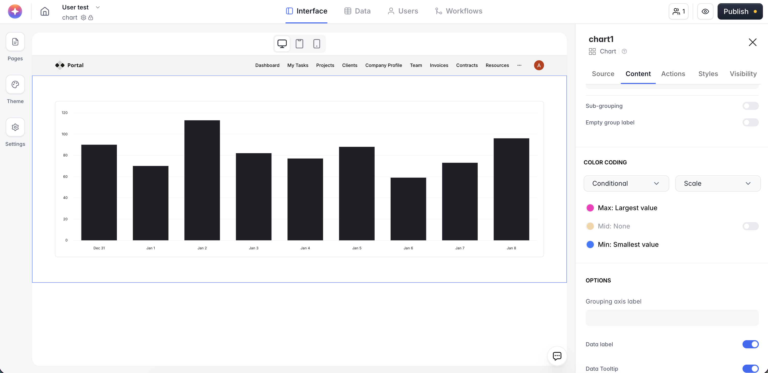Click the lock icon next to chart
The image size is (768, 373).
91,18
